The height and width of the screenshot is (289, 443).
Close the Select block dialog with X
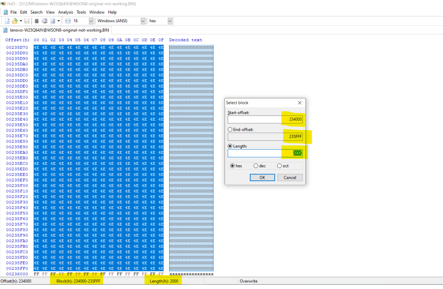[x=299, y=103]
